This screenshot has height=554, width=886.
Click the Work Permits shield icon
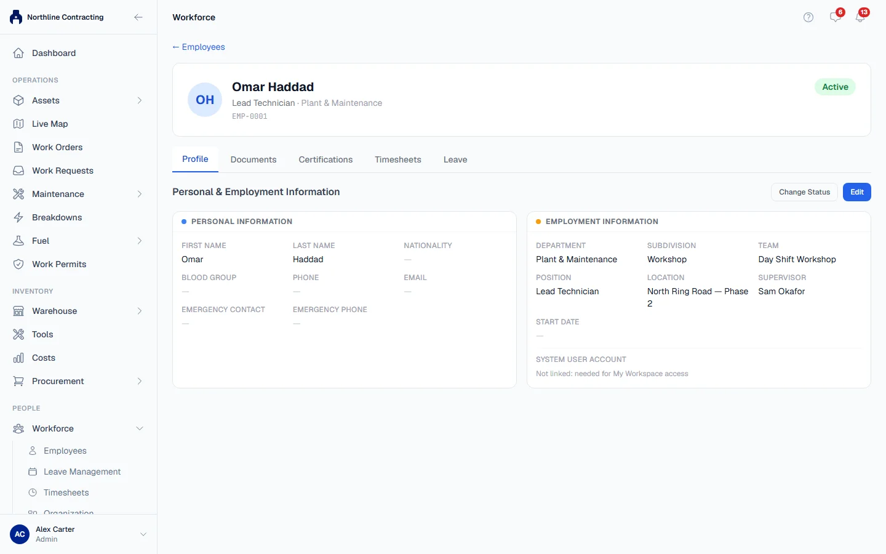pyautogui.click(x=18, y=264)
